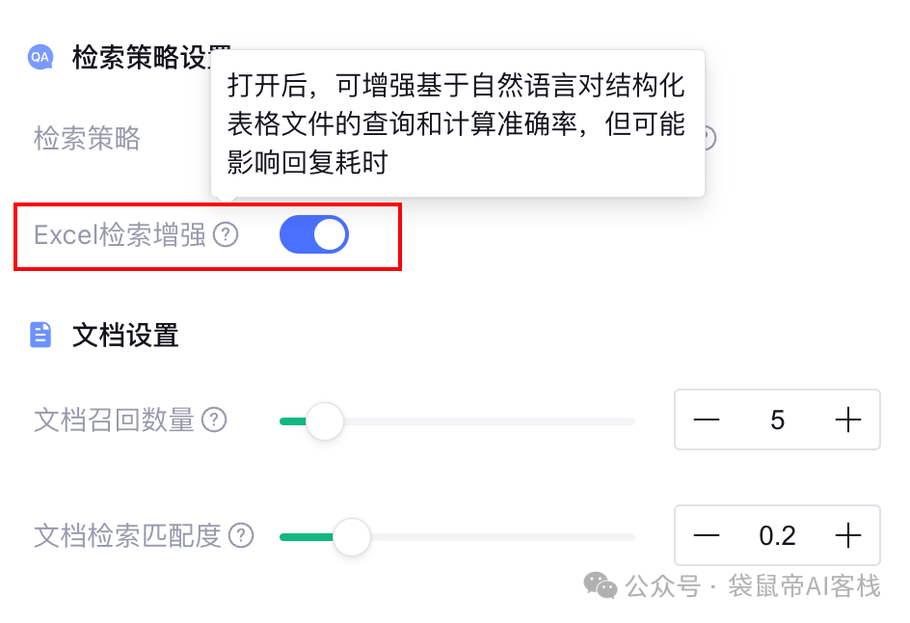Click the 文档设置 section heading
The width and height of the screenshot is (910, 623).
pos(125,336)
